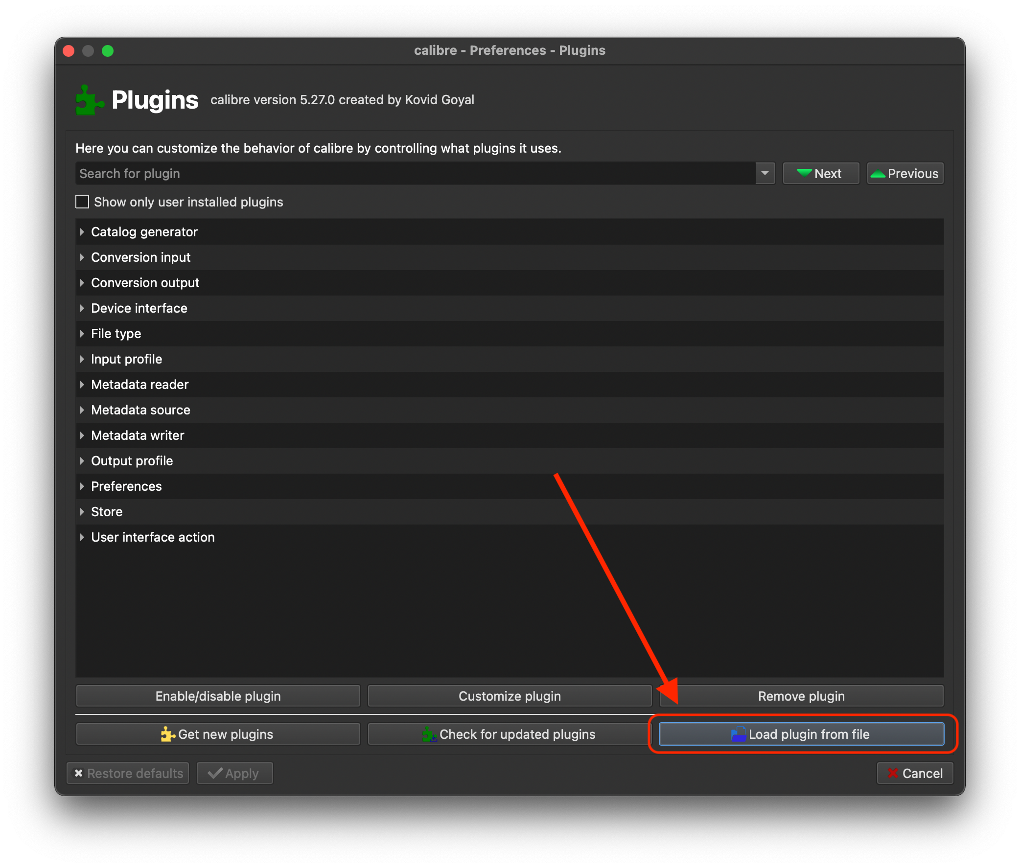Screen dimensions: 1020x868
Task: Expand the Conversion input category
Action: pyautogui.click(x=82, y=257)
